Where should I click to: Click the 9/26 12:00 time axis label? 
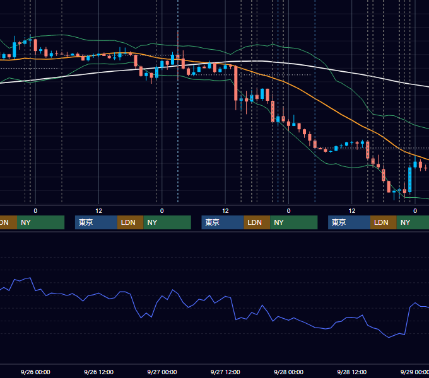click(x=99, y=372)
